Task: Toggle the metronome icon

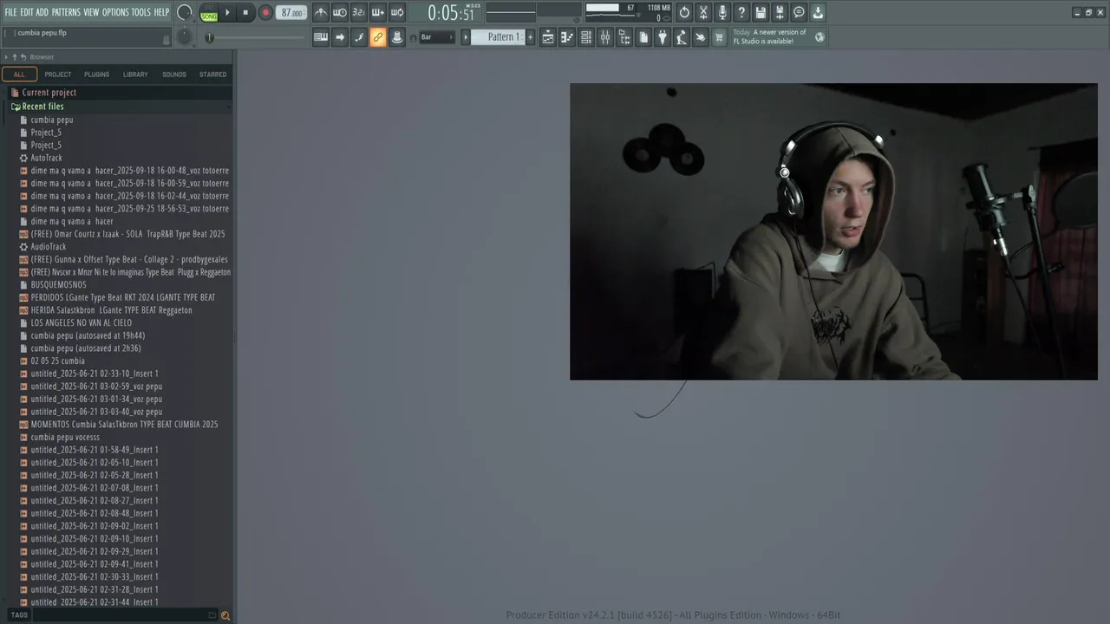Action: click(x=321, y=13)
